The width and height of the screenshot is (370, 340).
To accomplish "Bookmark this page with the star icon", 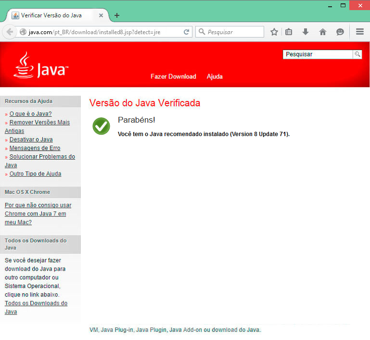I will tap(274, 32).
